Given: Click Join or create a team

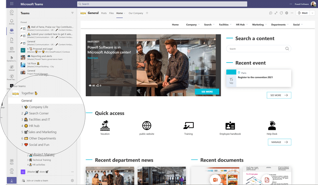Looking at the screenshot, I should click(x=37, y=181).
